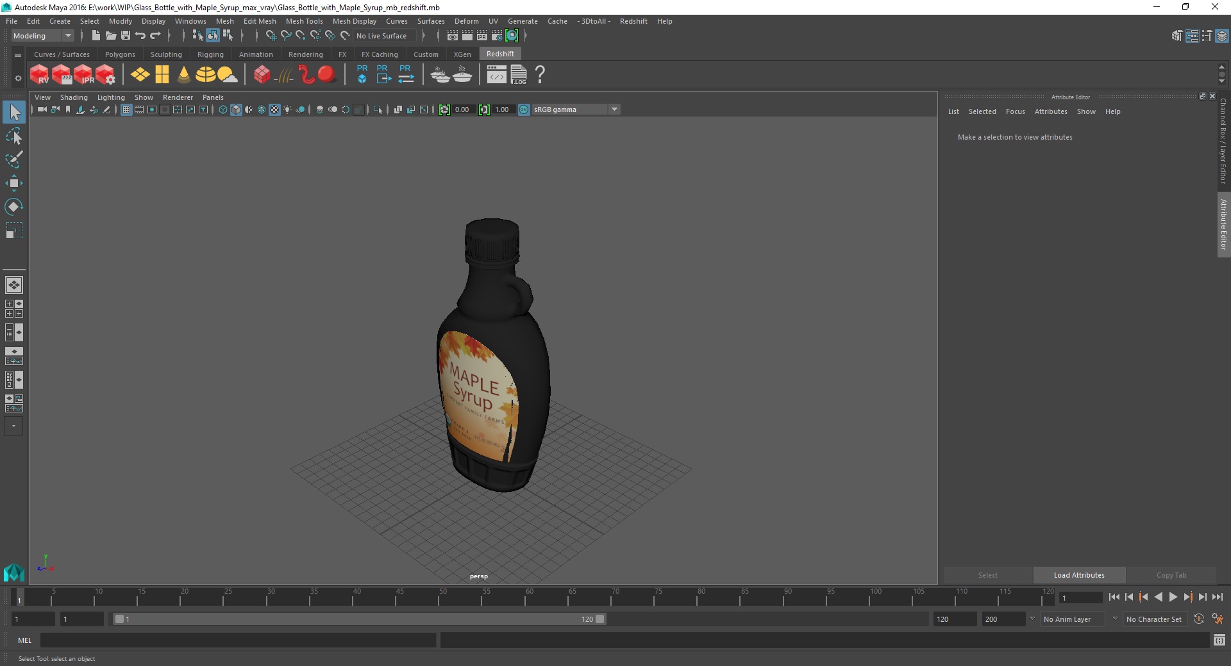The width and height of the screenshot is (1231, 666).
Task: Open a scene with folder icon
Action: click(x=111, y=36)
